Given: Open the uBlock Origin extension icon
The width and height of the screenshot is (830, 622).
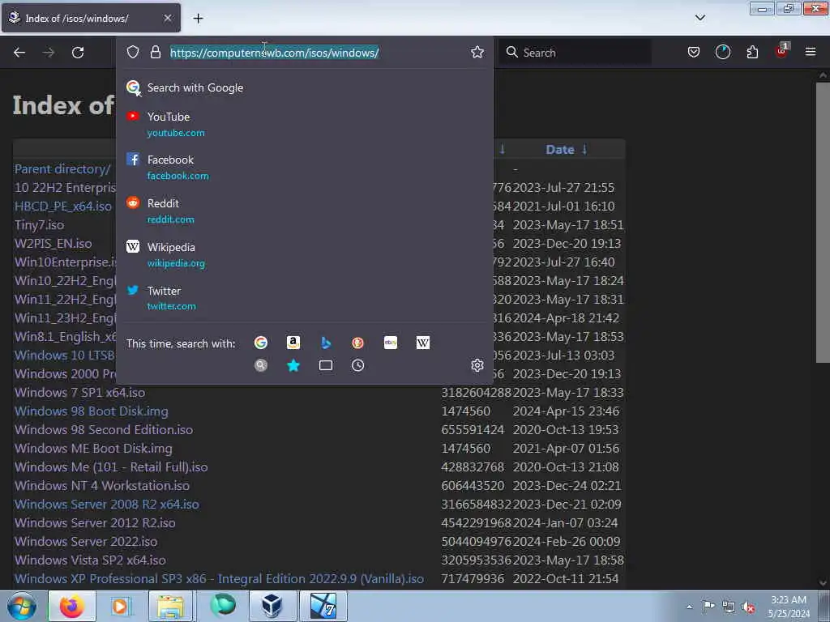Looking at the screenshot, I should [782, 51].
